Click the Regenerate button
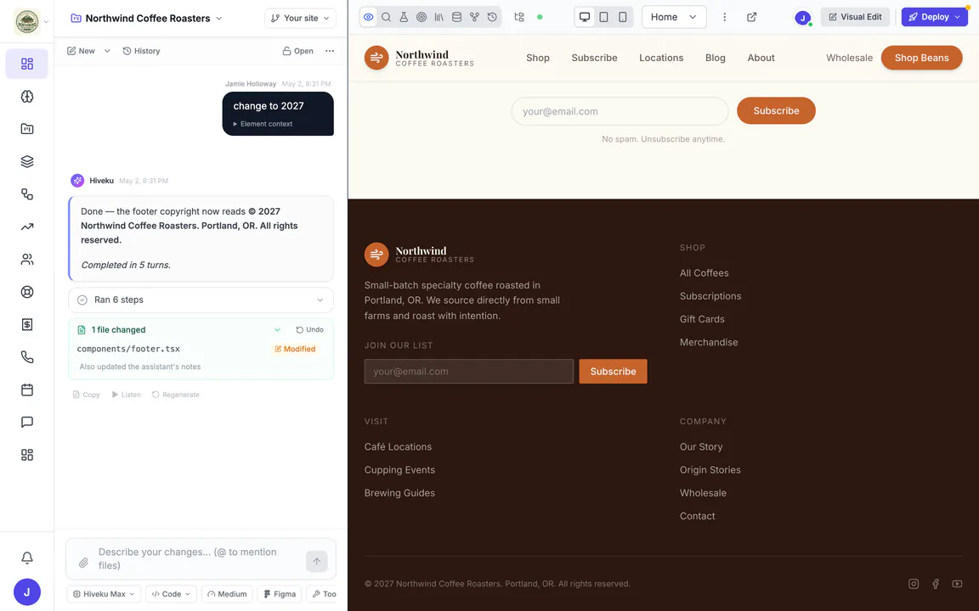The height and width of the screenshot is (611, 979). click(175, 395)
